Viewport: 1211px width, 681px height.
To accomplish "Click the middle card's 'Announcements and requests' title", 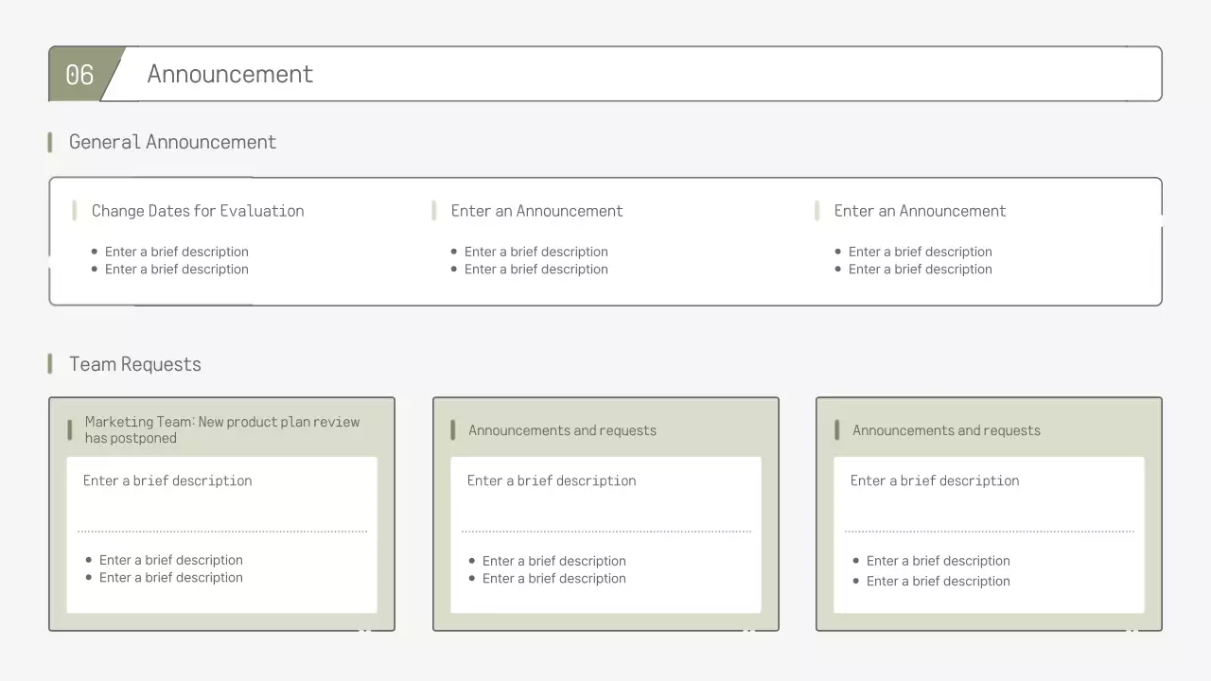I will point(562,430).
